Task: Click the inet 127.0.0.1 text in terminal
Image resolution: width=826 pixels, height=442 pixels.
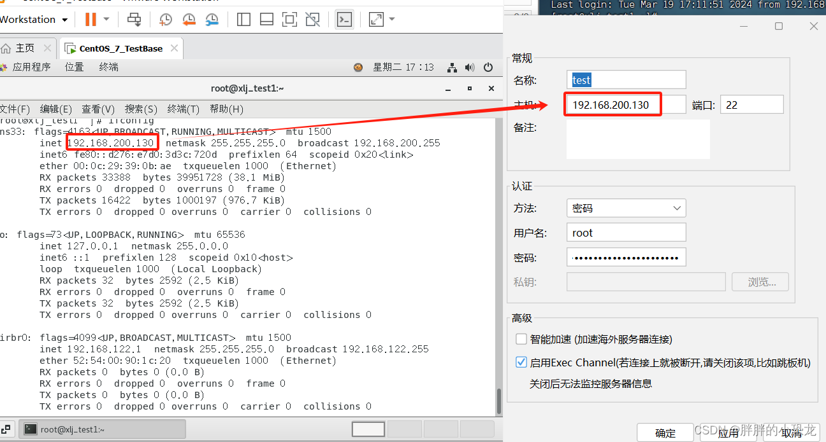Action: [80, 246]
